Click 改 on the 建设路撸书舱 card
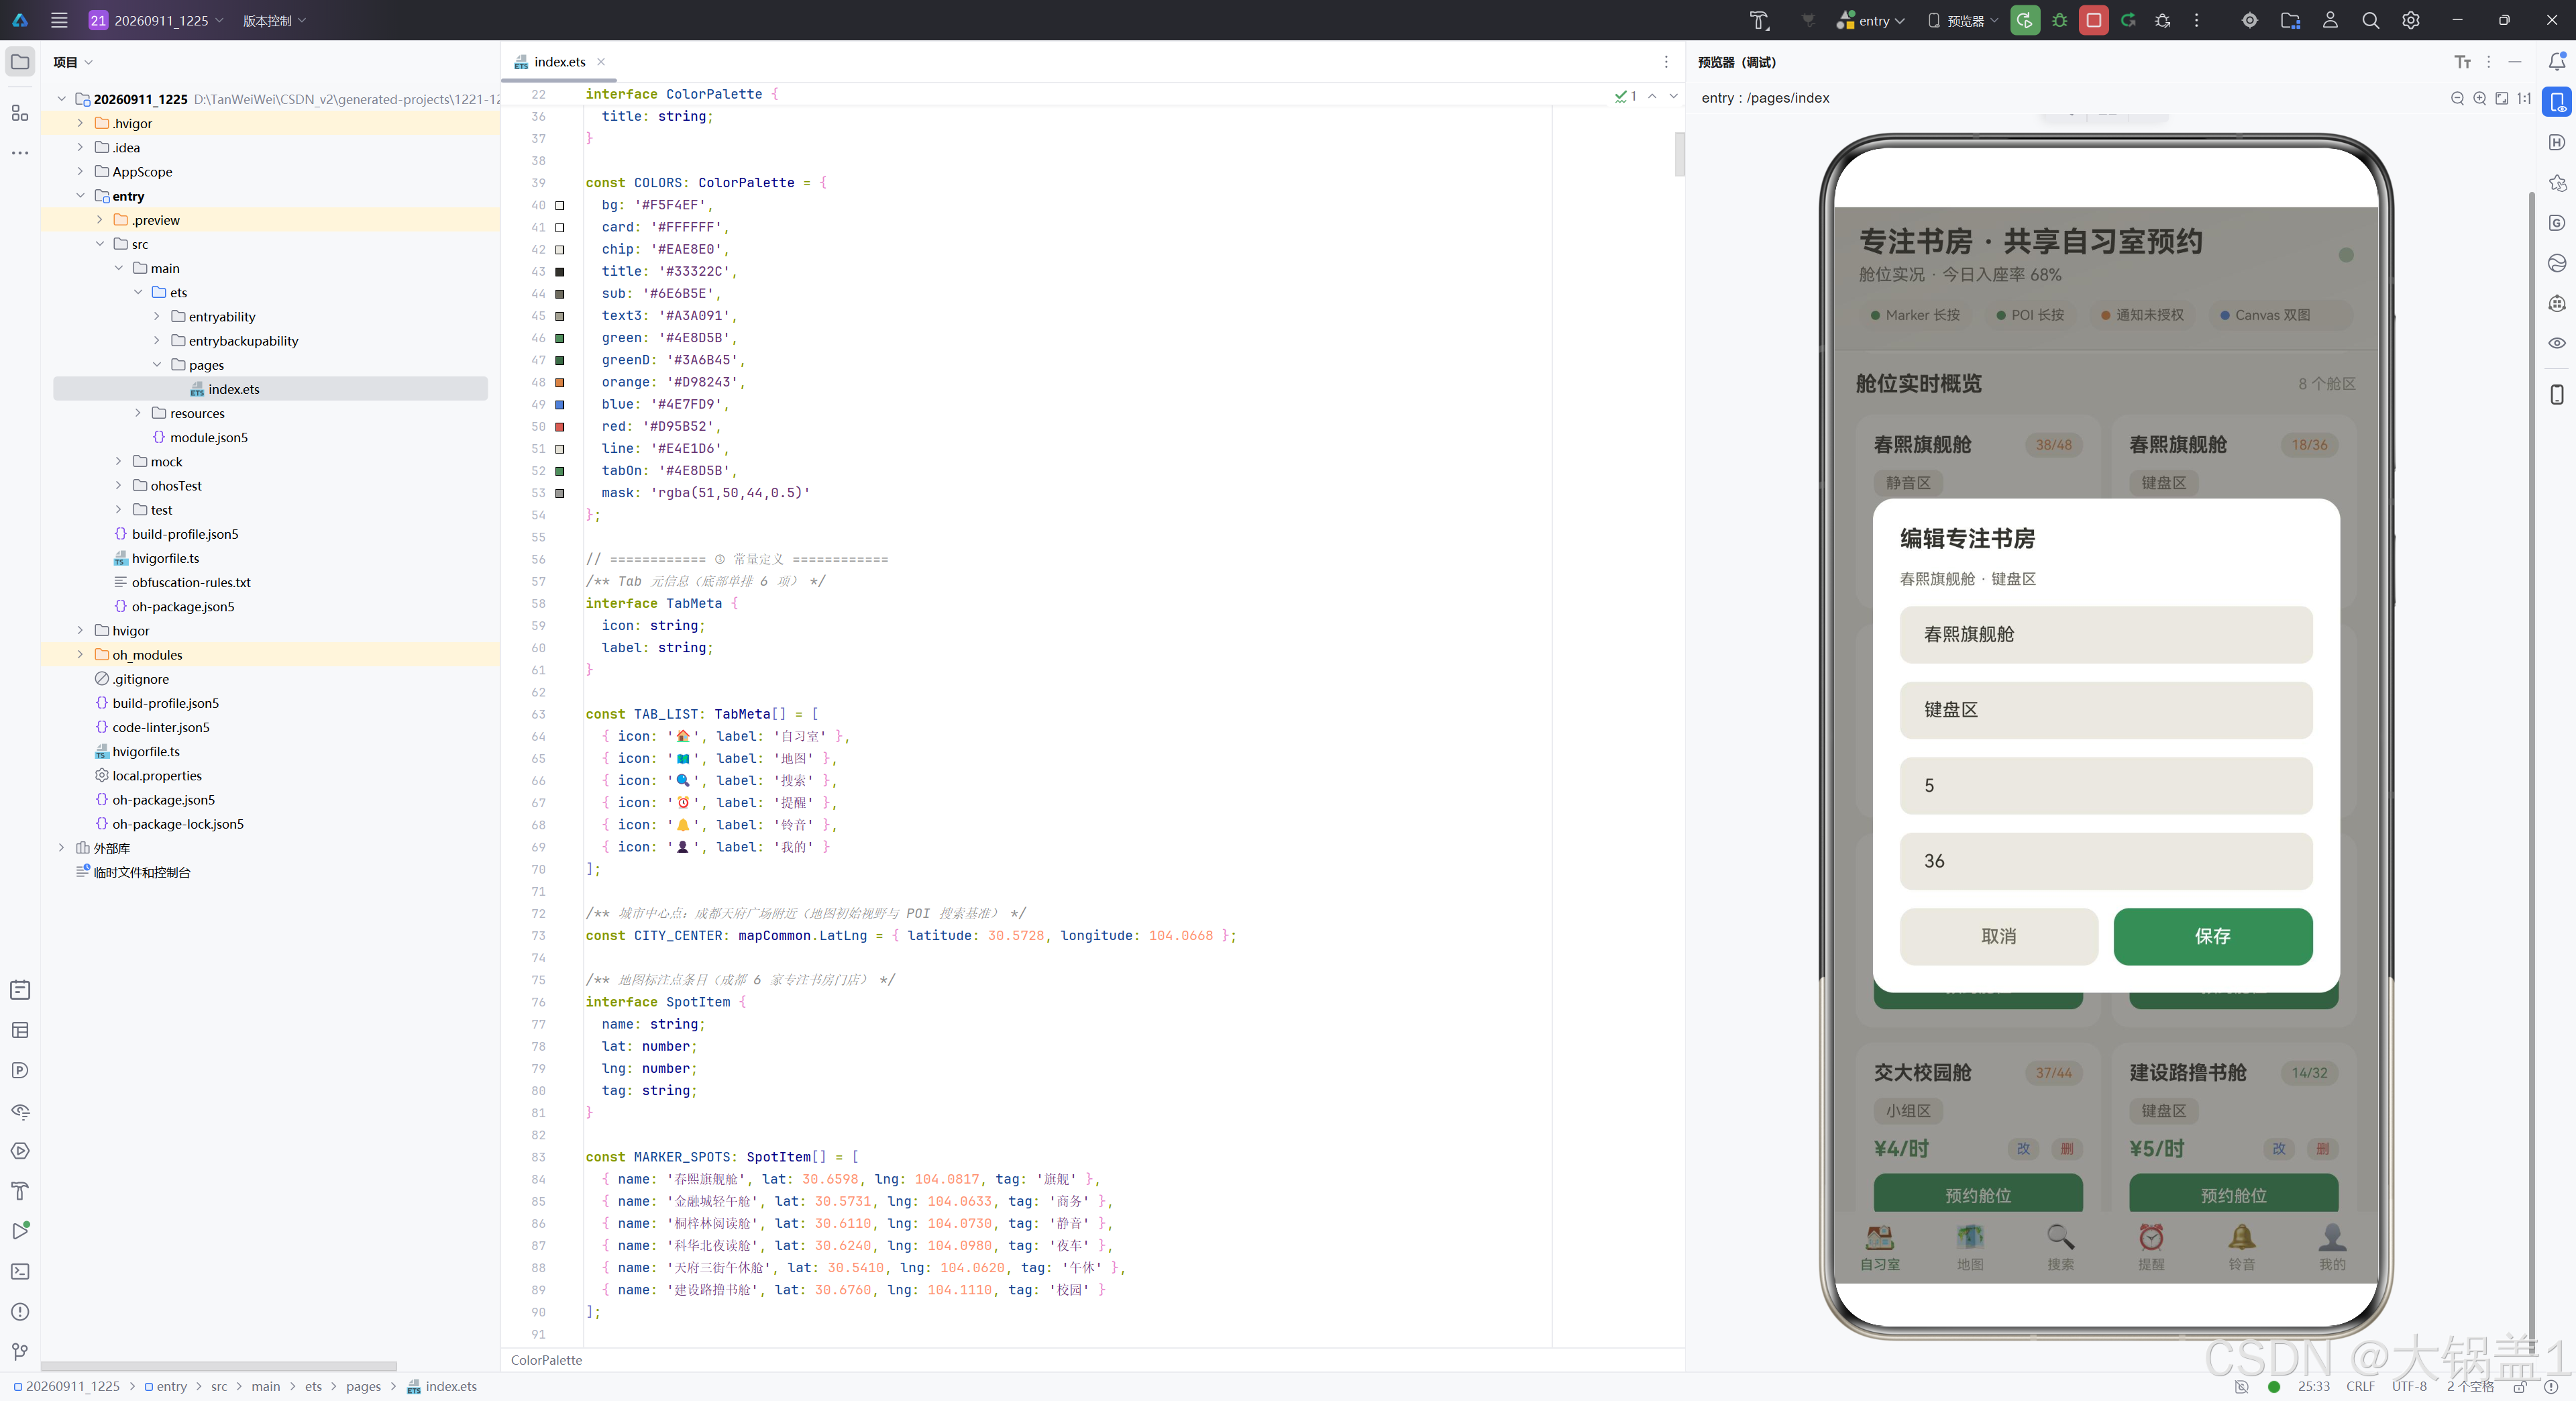The image size is (2576, 1401). click(2279, 1148)
